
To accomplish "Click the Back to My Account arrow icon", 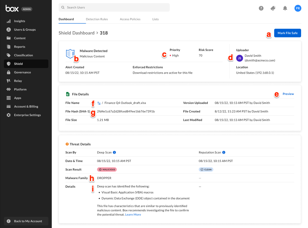I will point(9,221).
